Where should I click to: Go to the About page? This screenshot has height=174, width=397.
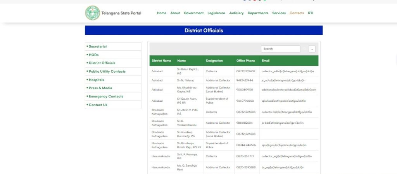click(x=175, y=13)
